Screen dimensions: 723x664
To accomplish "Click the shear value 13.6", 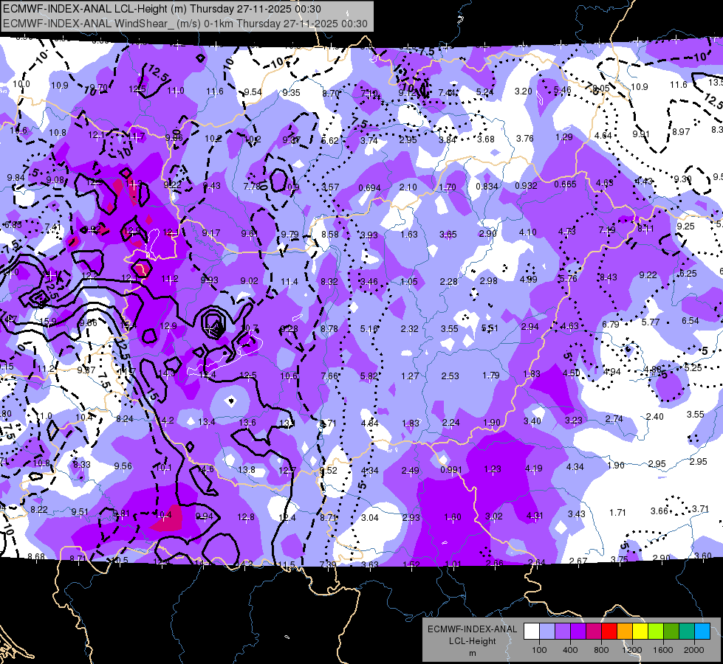I will pos(247,422).
